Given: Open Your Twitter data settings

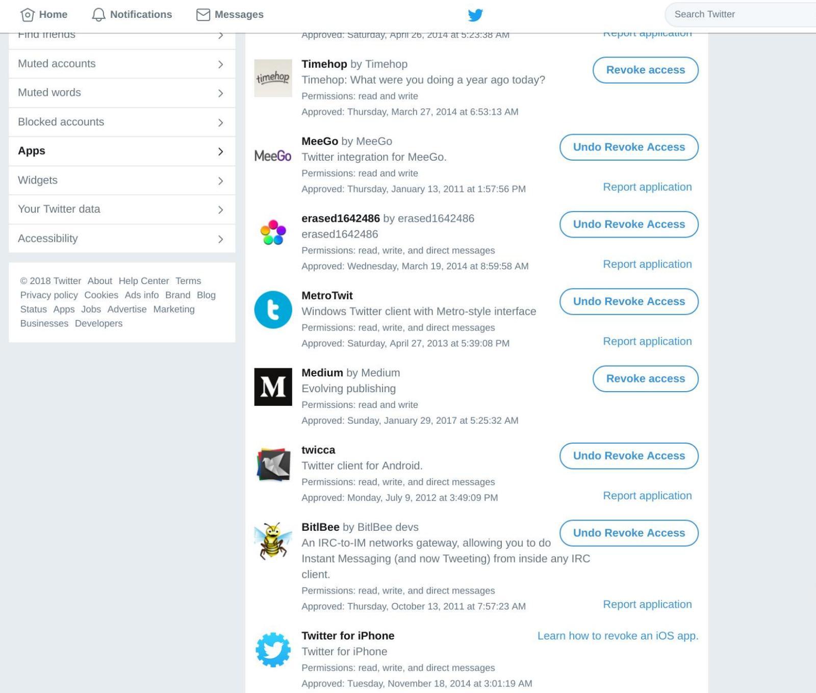Looking at the screenshot, I should [x=122, y=209].
